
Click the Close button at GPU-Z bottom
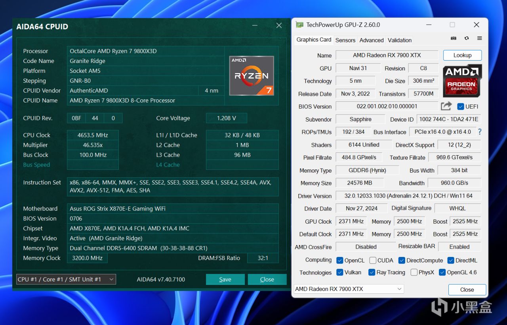pyautogui.click(x=467, y=289)
